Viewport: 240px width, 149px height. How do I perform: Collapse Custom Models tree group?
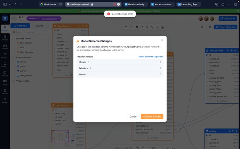pyautogui.click(x=14, y=57)
